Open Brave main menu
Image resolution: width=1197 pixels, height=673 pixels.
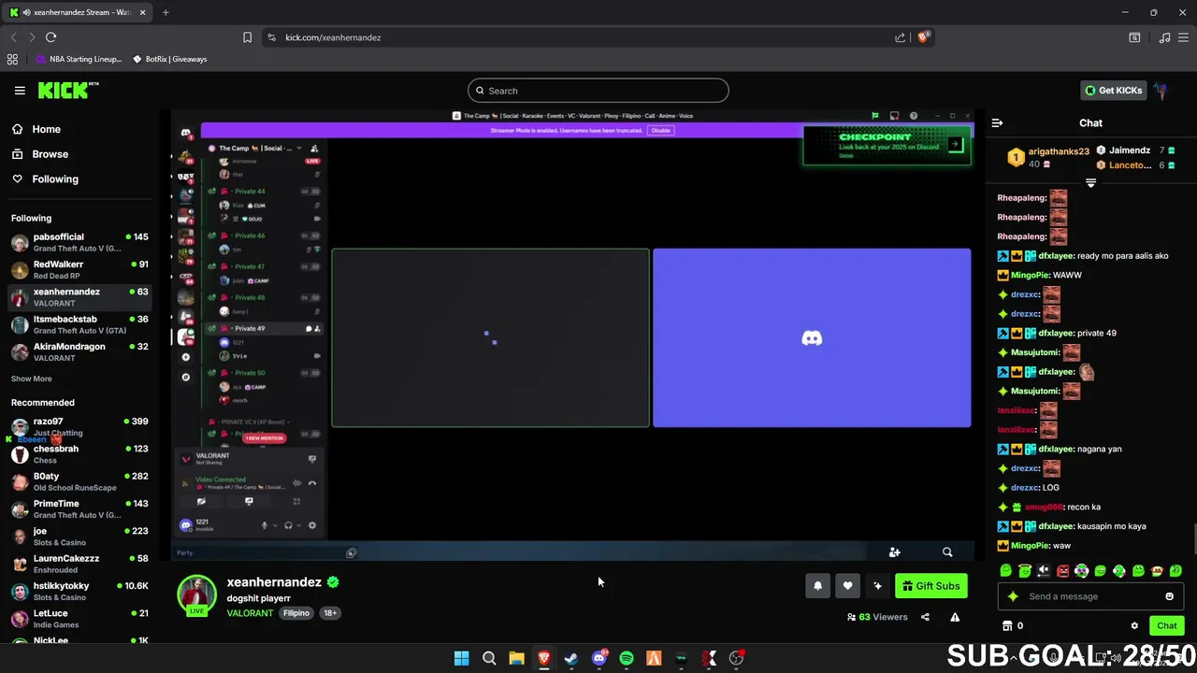[x=1184, y=37]
